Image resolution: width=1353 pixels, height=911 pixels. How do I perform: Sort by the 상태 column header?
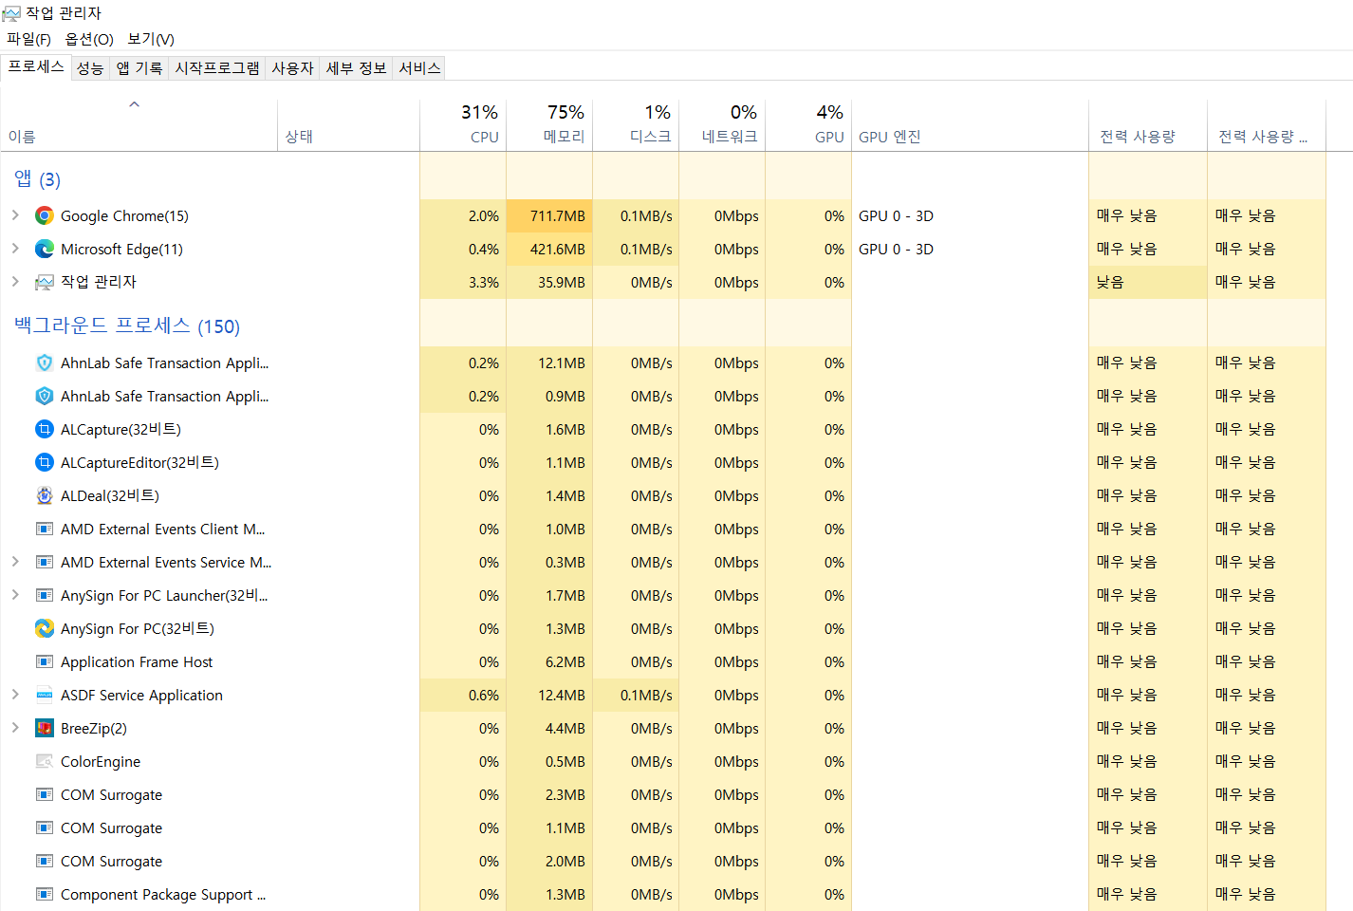pyautogui.click(x=348, y=125)
